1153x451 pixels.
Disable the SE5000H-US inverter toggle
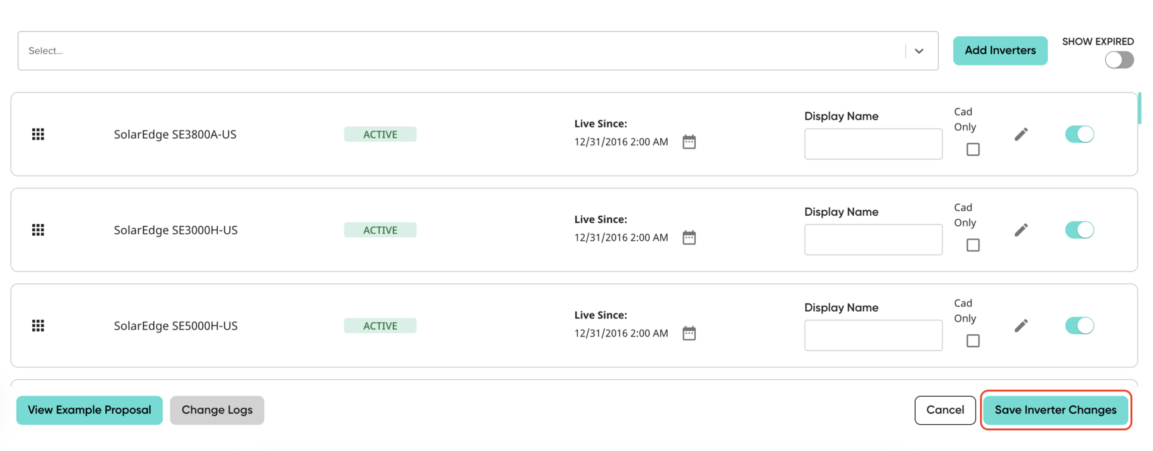tap(1079, 326)
